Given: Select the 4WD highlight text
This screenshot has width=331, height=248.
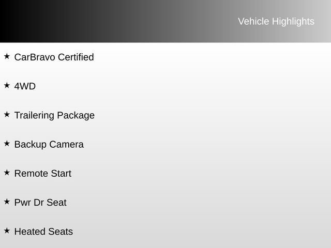Looking at the screenshot, I should pyautogui.click(x=25, y=86).
